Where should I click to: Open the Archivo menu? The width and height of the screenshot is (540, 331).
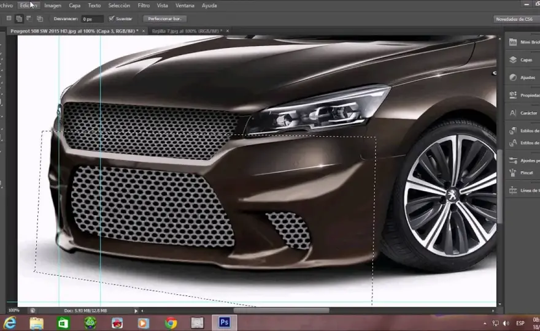click(6, 6)
